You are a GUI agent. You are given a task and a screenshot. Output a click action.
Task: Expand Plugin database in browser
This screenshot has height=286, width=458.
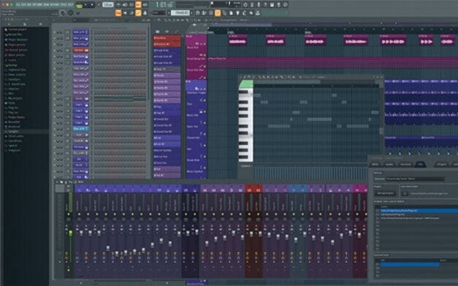tap(18, 39)
